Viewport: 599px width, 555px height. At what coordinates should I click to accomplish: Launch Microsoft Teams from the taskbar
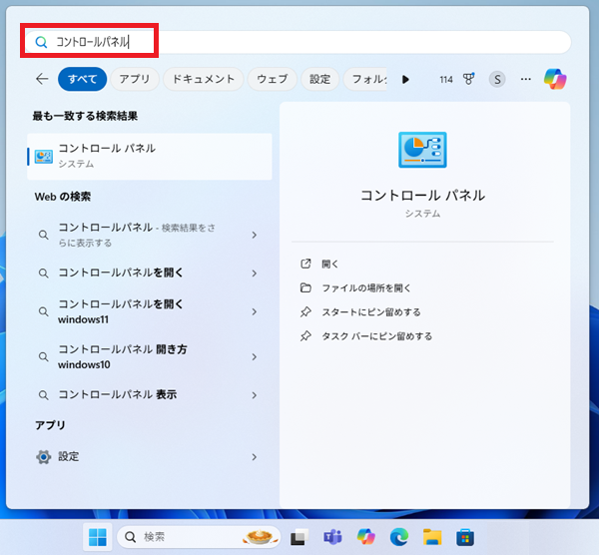(x=332, y=537)
